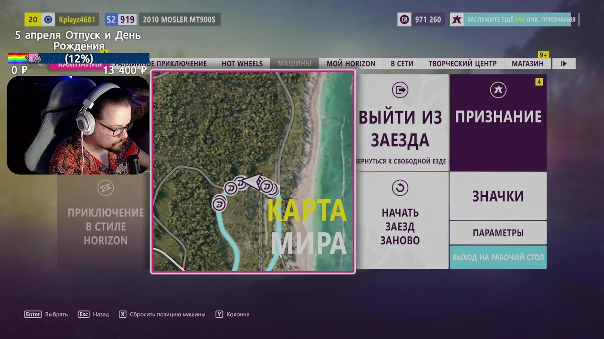The height and width of the screenshot is (339, 604).
Task: Click the star icon on Признание tile
Action: point(498,90)
